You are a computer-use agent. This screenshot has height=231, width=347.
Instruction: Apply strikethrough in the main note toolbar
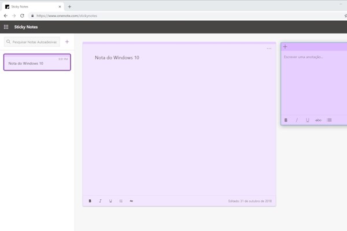click(x=131, y=201)
